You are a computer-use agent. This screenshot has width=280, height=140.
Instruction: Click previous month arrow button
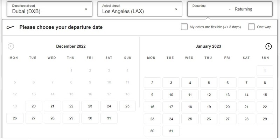[11, 46]
